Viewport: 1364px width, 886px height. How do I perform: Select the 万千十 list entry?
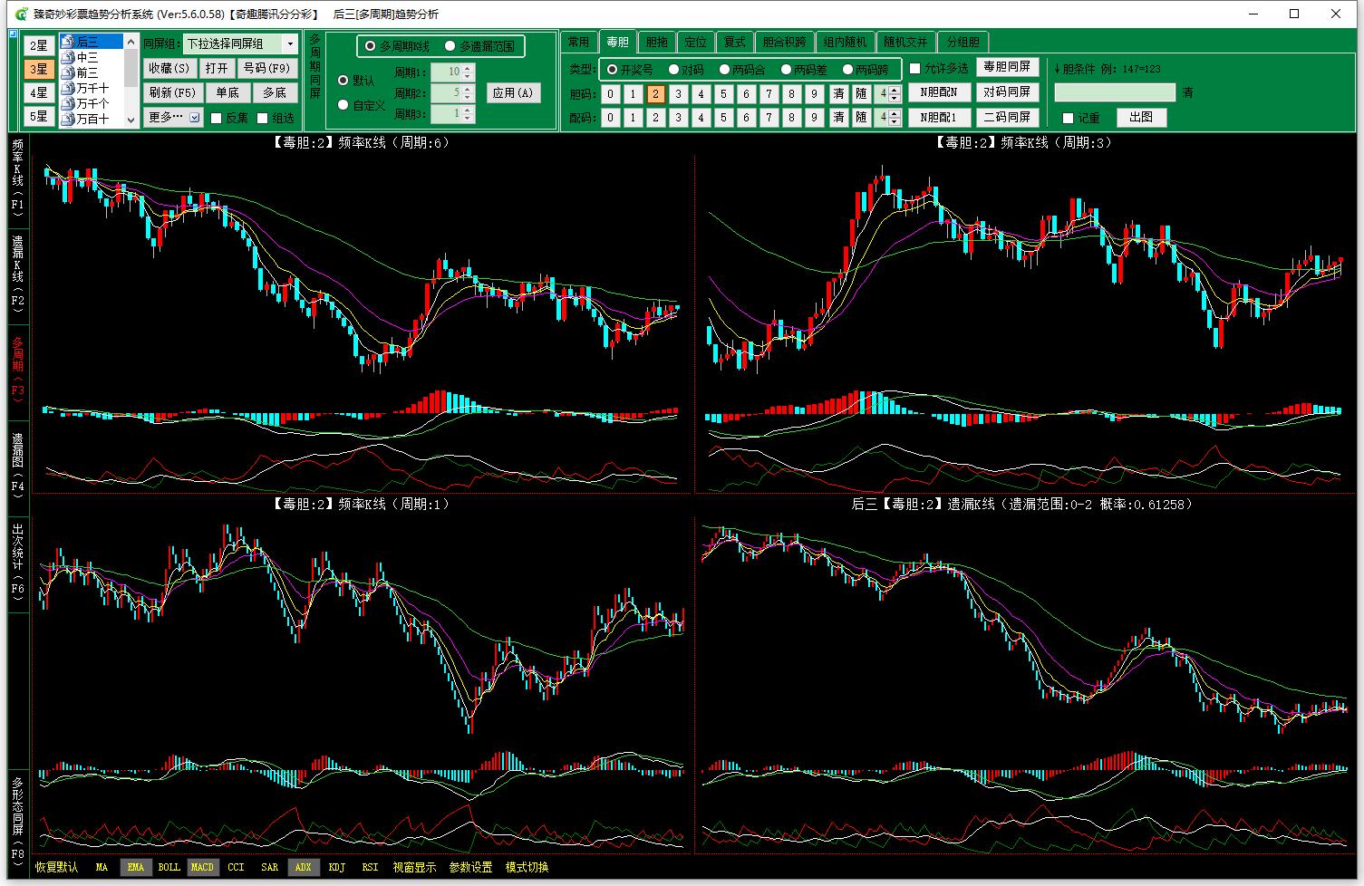(x=92, y=89)
